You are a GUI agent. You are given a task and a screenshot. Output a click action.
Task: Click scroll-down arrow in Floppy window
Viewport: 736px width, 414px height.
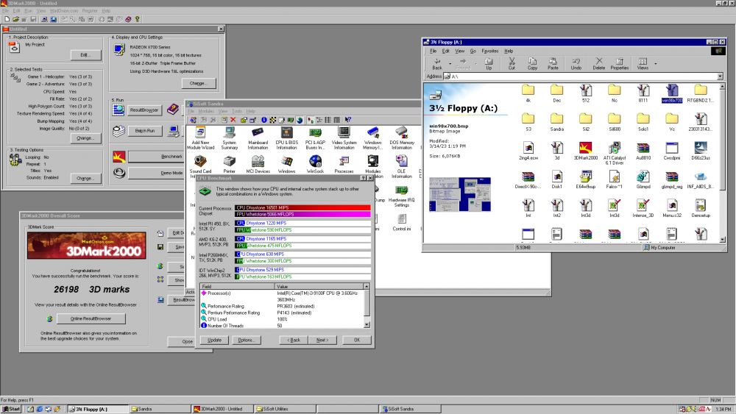point(723,239)
